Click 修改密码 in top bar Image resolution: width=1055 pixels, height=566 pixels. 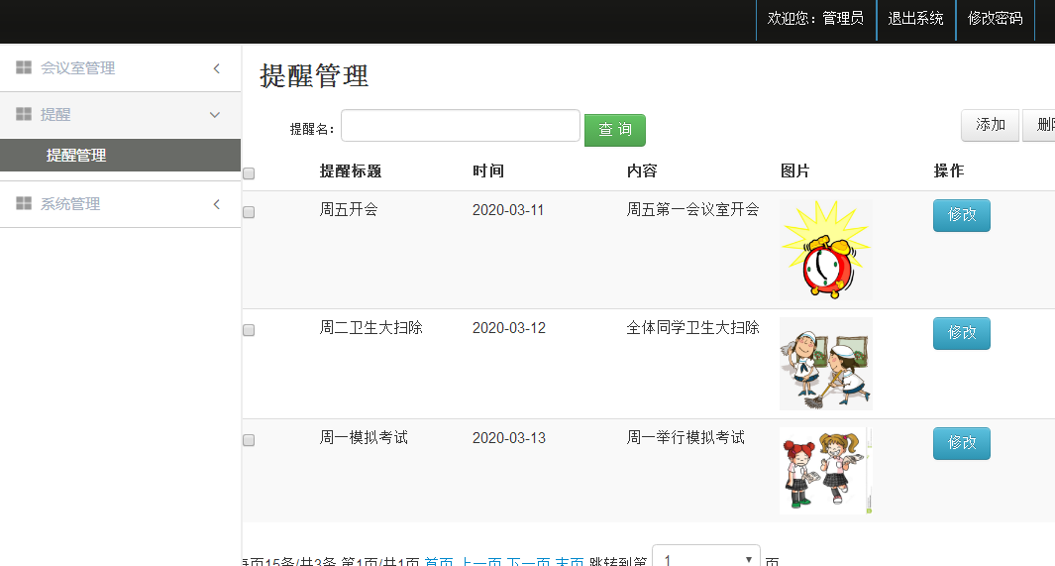[996, 19]
